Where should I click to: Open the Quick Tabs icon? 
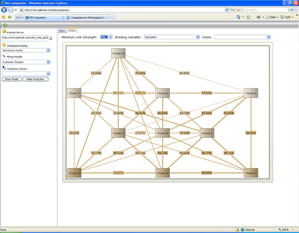pyautogui.click(x=18, y=17)
